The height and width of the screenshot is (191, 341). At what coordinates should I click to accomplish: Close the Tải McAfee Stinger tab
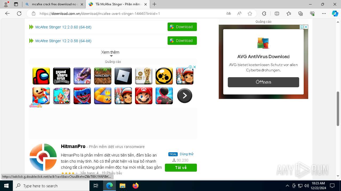point(146,4)
